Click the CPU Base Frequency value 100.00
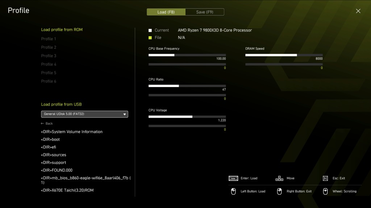371x208 pixels. tap(221, 59)
